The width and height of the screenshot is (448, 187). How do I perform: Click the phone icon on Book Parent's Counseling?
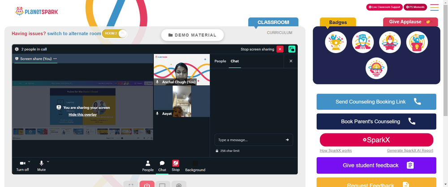412,121
